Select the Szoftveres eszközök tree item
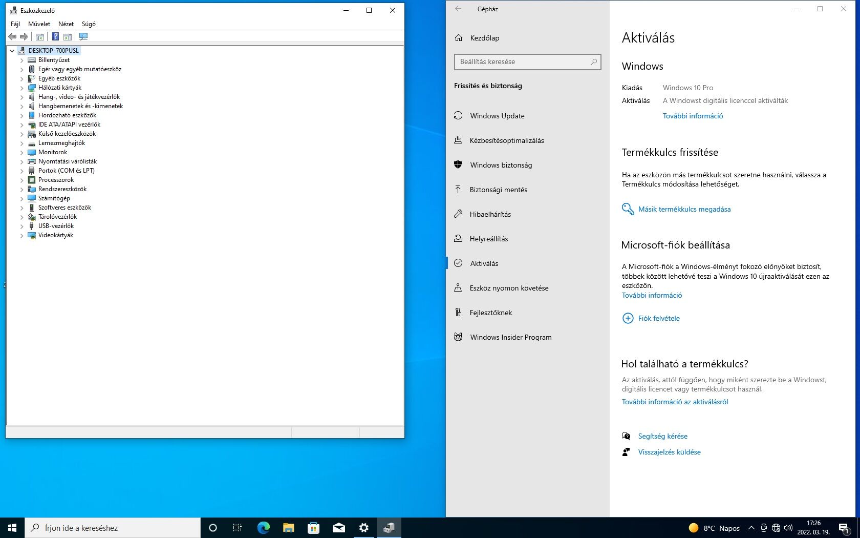This screenshot has width=860, height=538. [64, 208]
